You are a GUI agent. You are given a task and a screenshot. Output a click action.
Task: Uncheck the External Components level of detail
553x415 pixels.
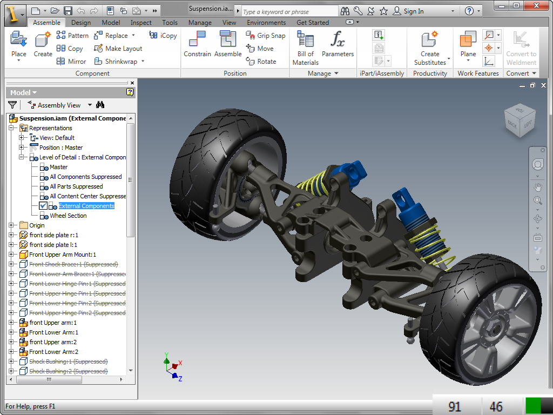pos(42,206)
